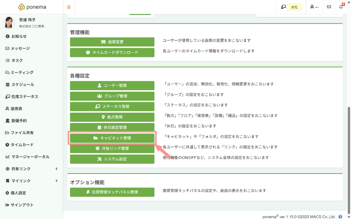Image resolution: width=351 pixels, height=219 pixels.
Task: Open the notifications bell icon
Action: (x=341, y=7)
